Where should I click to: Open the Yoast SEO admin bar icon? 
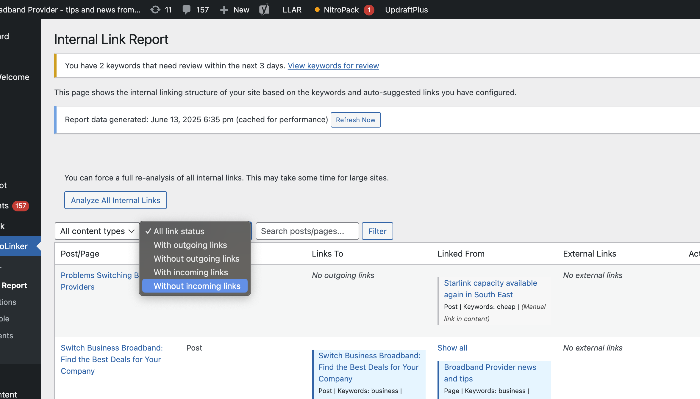pyautogui.click(x=264, y=10)
